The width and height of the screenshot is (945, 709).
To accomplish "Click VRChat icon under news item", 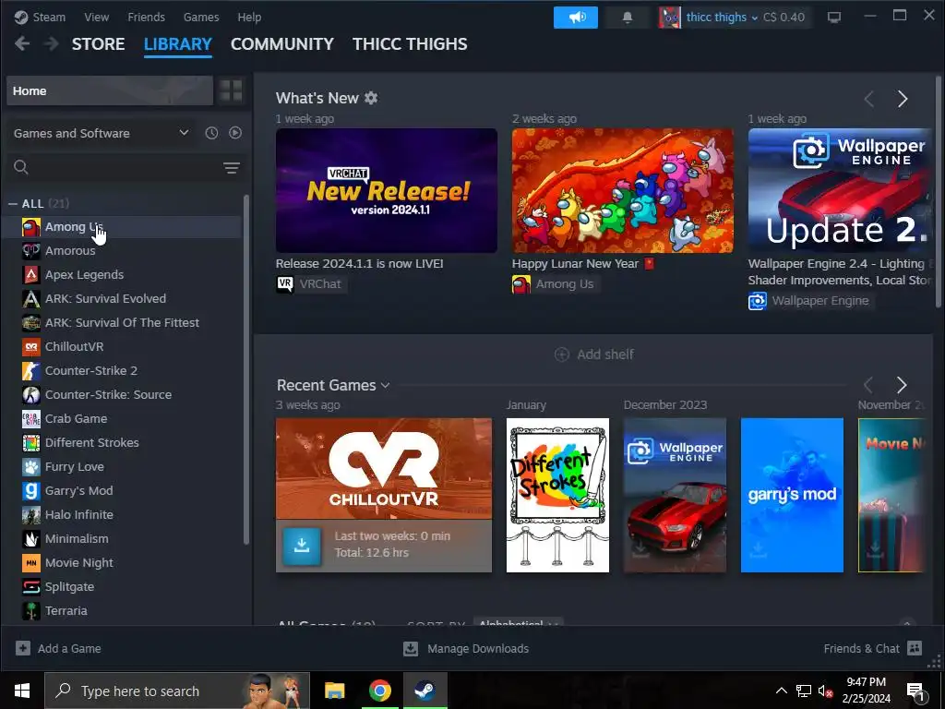I will [x=285, y=284].
